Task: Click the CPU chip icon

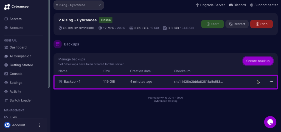Action: (x=100, y=28)
